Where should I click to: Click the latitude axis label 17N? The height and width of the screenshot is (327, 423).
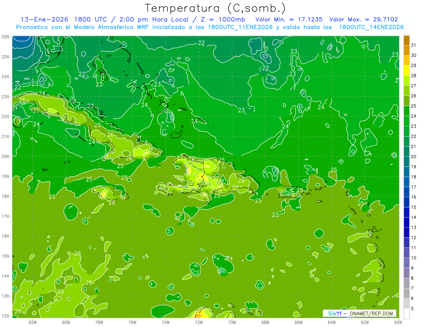(x=5, y=216)
